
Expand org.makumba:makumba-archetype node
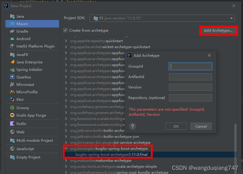click(66, 160)
